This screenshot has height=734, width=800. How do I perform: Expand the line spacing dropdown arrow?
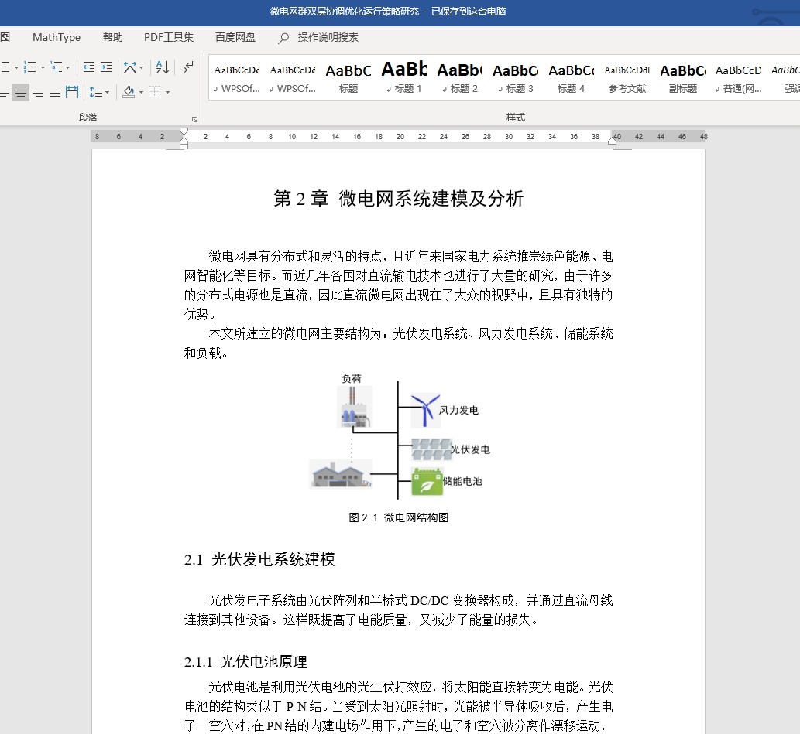click(107, 92)
